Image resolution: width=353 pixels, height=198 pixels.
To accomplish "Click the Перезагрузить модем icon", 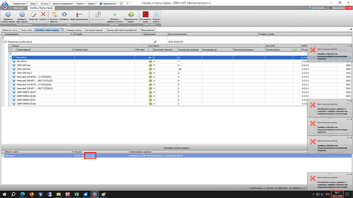I will [130, 15].
